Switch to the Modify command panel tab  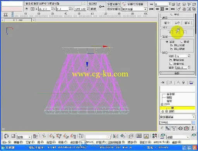click(x=167, y=128)
